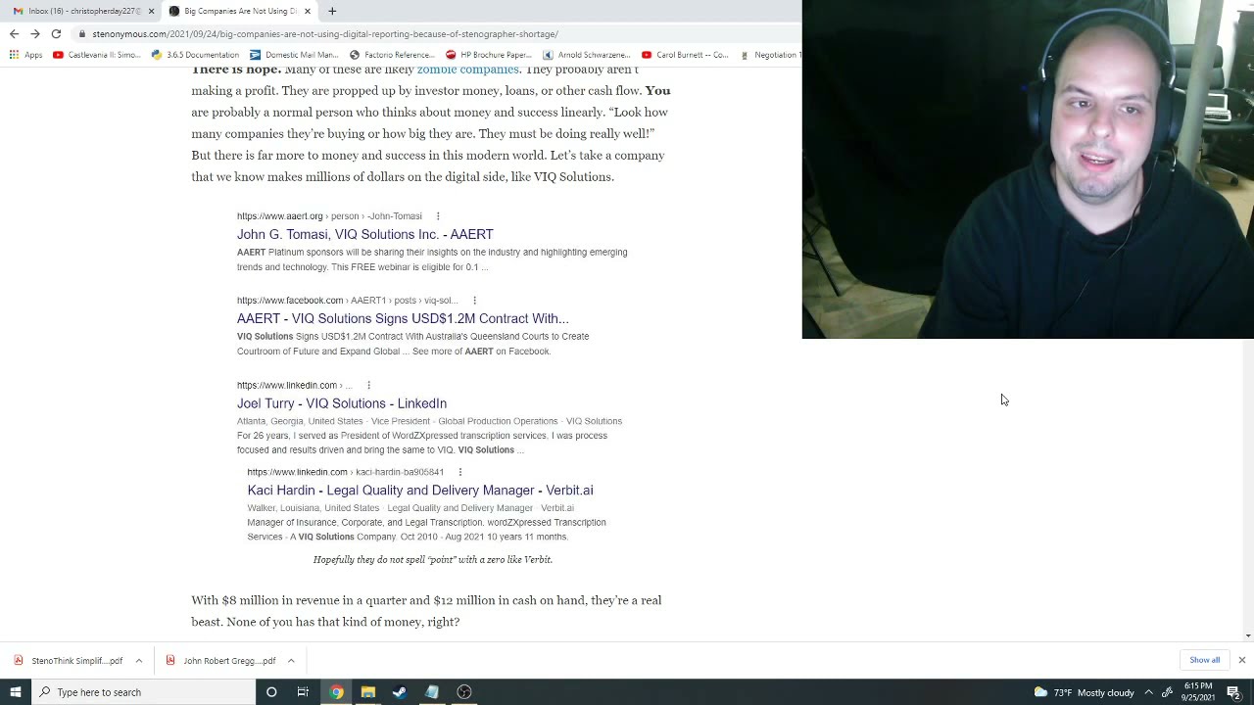View site security lock info
The width and height of the screenshot is (1254, 705).
[x=82, y=34]
